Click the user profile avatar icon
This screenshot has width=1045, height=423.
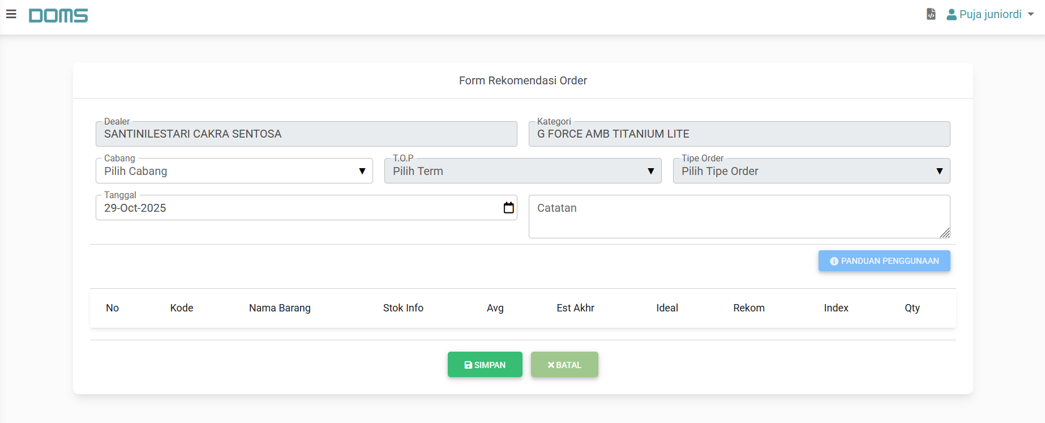pos(952,15)
